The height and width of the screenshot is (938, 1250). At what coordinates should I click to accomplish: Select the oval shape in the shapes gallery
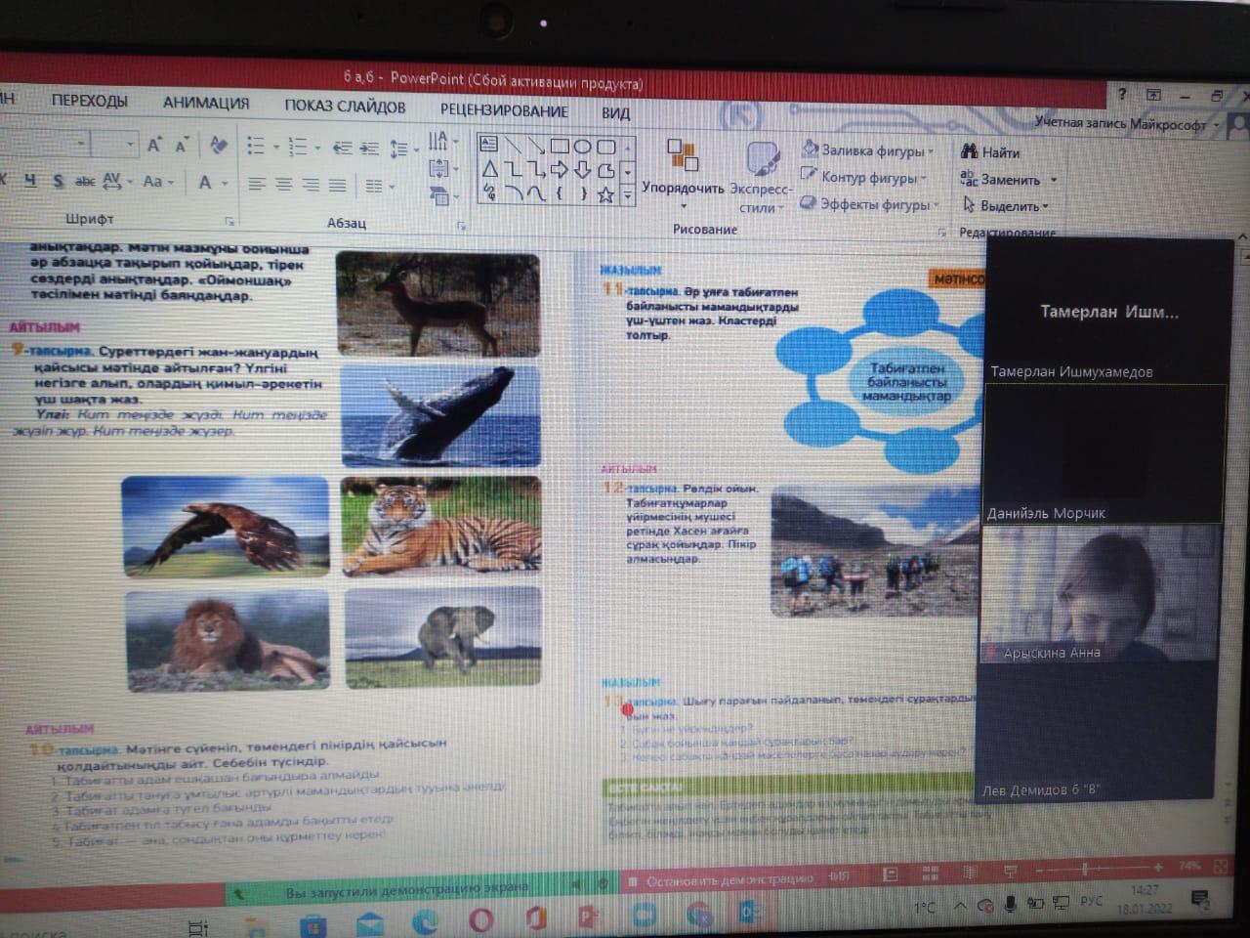(583, 147)
